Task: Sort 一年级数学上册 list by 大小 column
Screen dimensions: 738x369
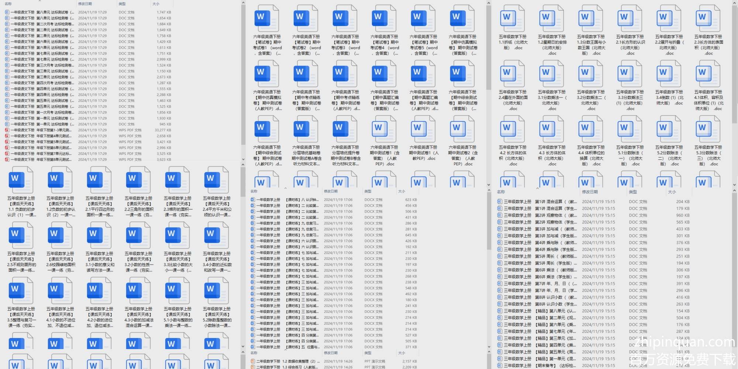Action: pyautogui.click(x=401, y=192)
